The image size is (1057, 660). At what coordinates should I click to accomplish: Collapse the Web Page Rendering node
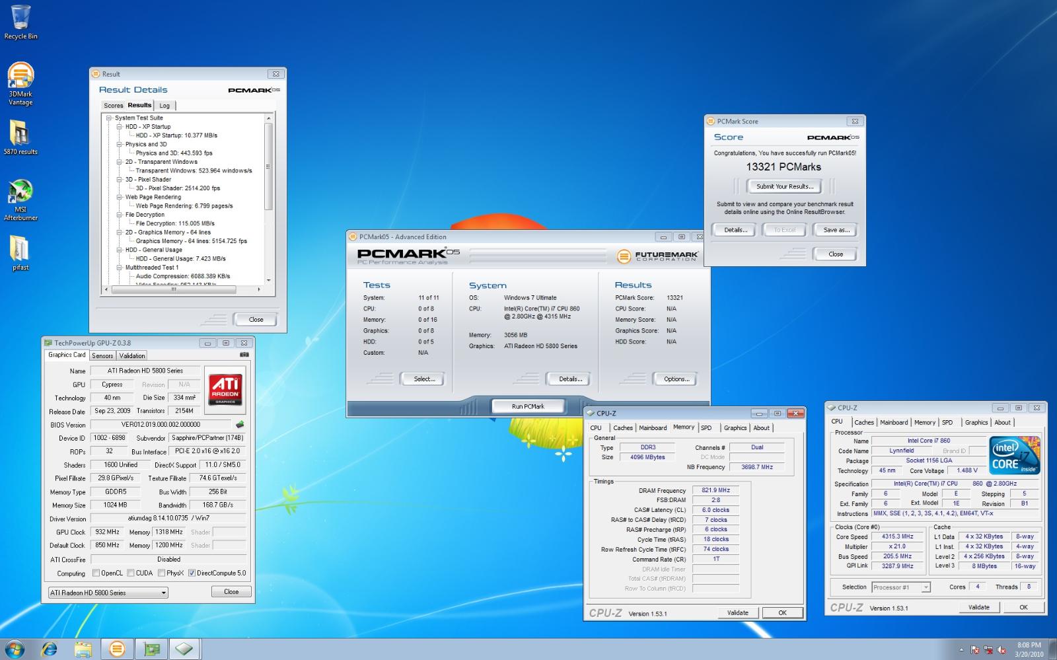pyautogui.click(x=120, y=197)
